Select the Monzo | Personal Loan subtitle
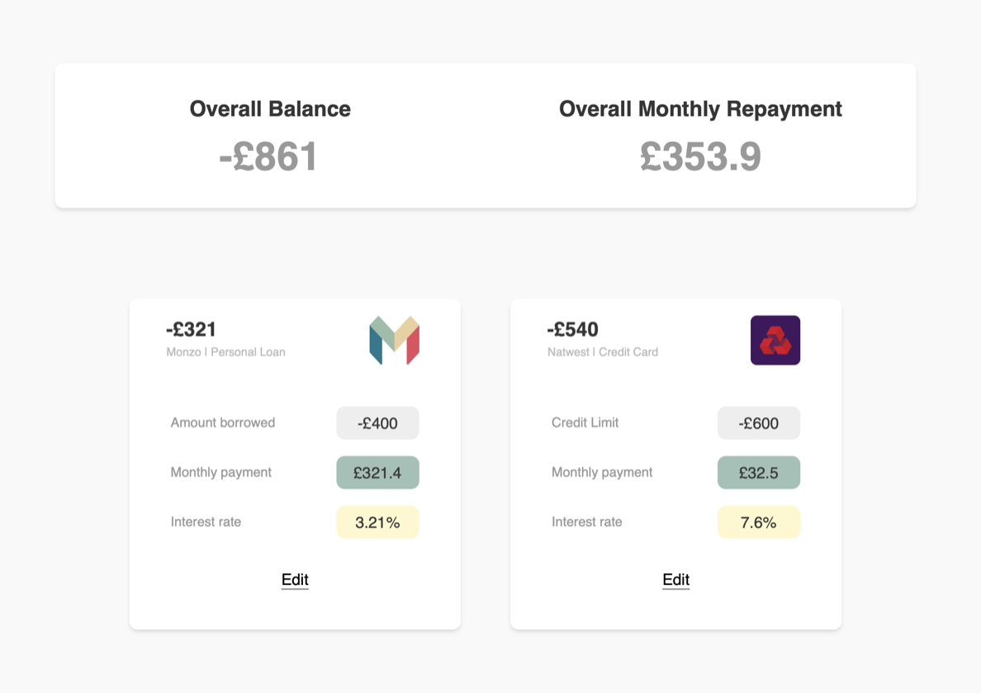 [226, 351]
